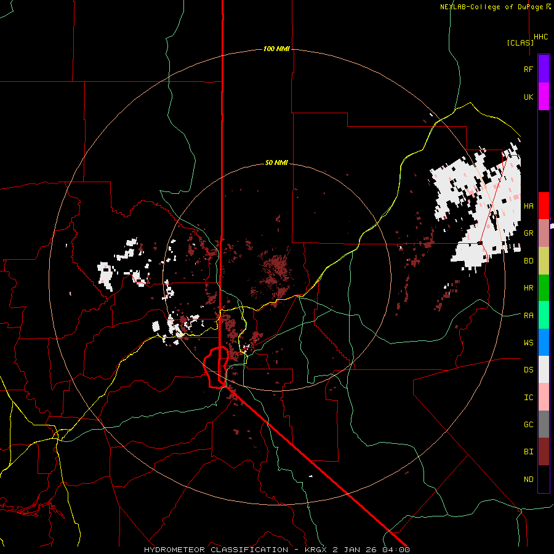Image resolution: width=554 pixels, height=554 pixels.
Task: Click the GR legend label
Action: (x=528, y=233)
